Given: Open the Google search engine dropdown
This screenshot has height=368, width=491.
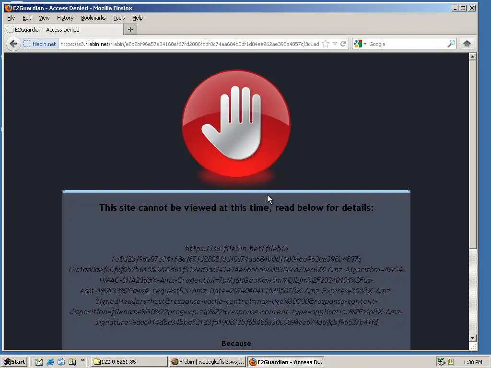Looking at the screenshot, I should pos(360,44).
